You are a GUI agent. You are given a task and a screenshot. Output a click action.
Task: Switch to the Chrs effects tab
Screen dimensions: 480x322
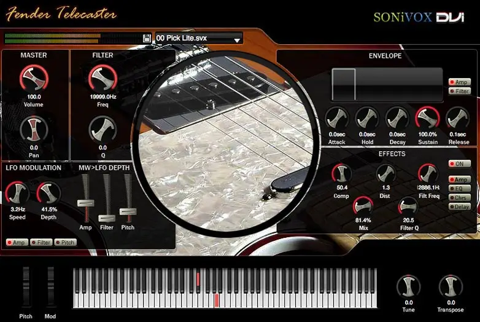click(x=460, y=198)
